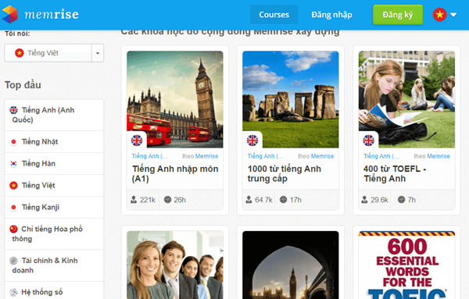Click clock icon next to 7h
Image resolution: width=469 pixels, height=299 pixels.
click(402, 200)
